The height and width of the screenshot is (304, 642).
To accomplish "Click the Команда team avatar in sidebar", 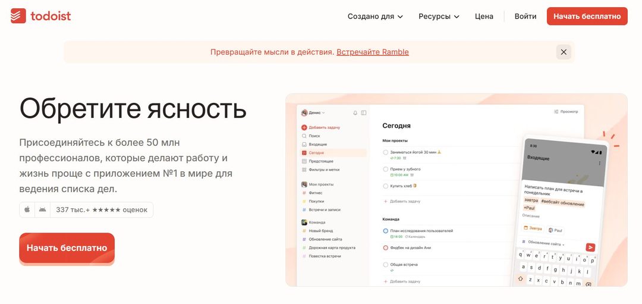I will [304, 222].
